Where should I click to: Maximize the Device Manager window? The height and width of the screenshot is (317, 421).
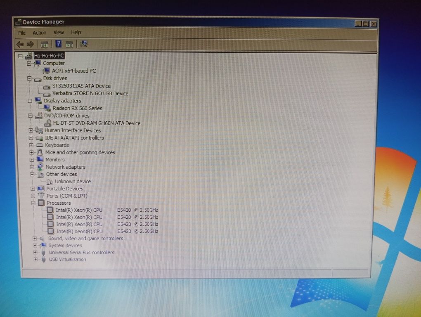[365, 24]
